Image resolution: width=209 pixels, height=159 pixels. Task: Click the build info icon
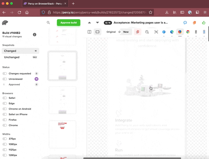coord(34,35)
